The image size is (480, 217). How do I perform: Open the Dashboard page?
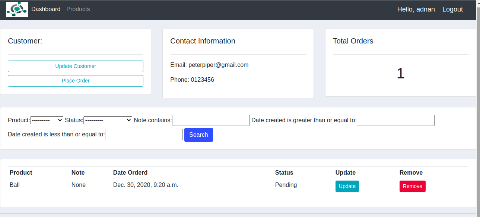[x=46, y=9]
